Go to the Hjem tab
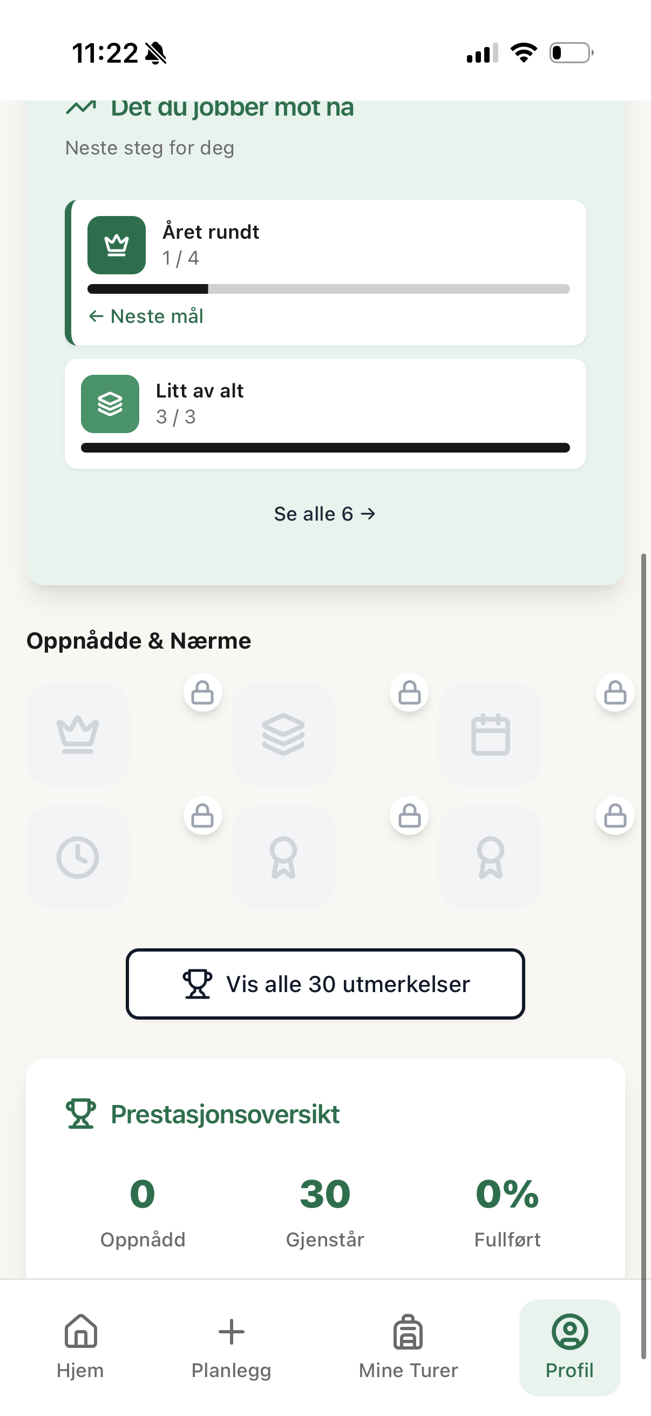 coord(80,1347)
